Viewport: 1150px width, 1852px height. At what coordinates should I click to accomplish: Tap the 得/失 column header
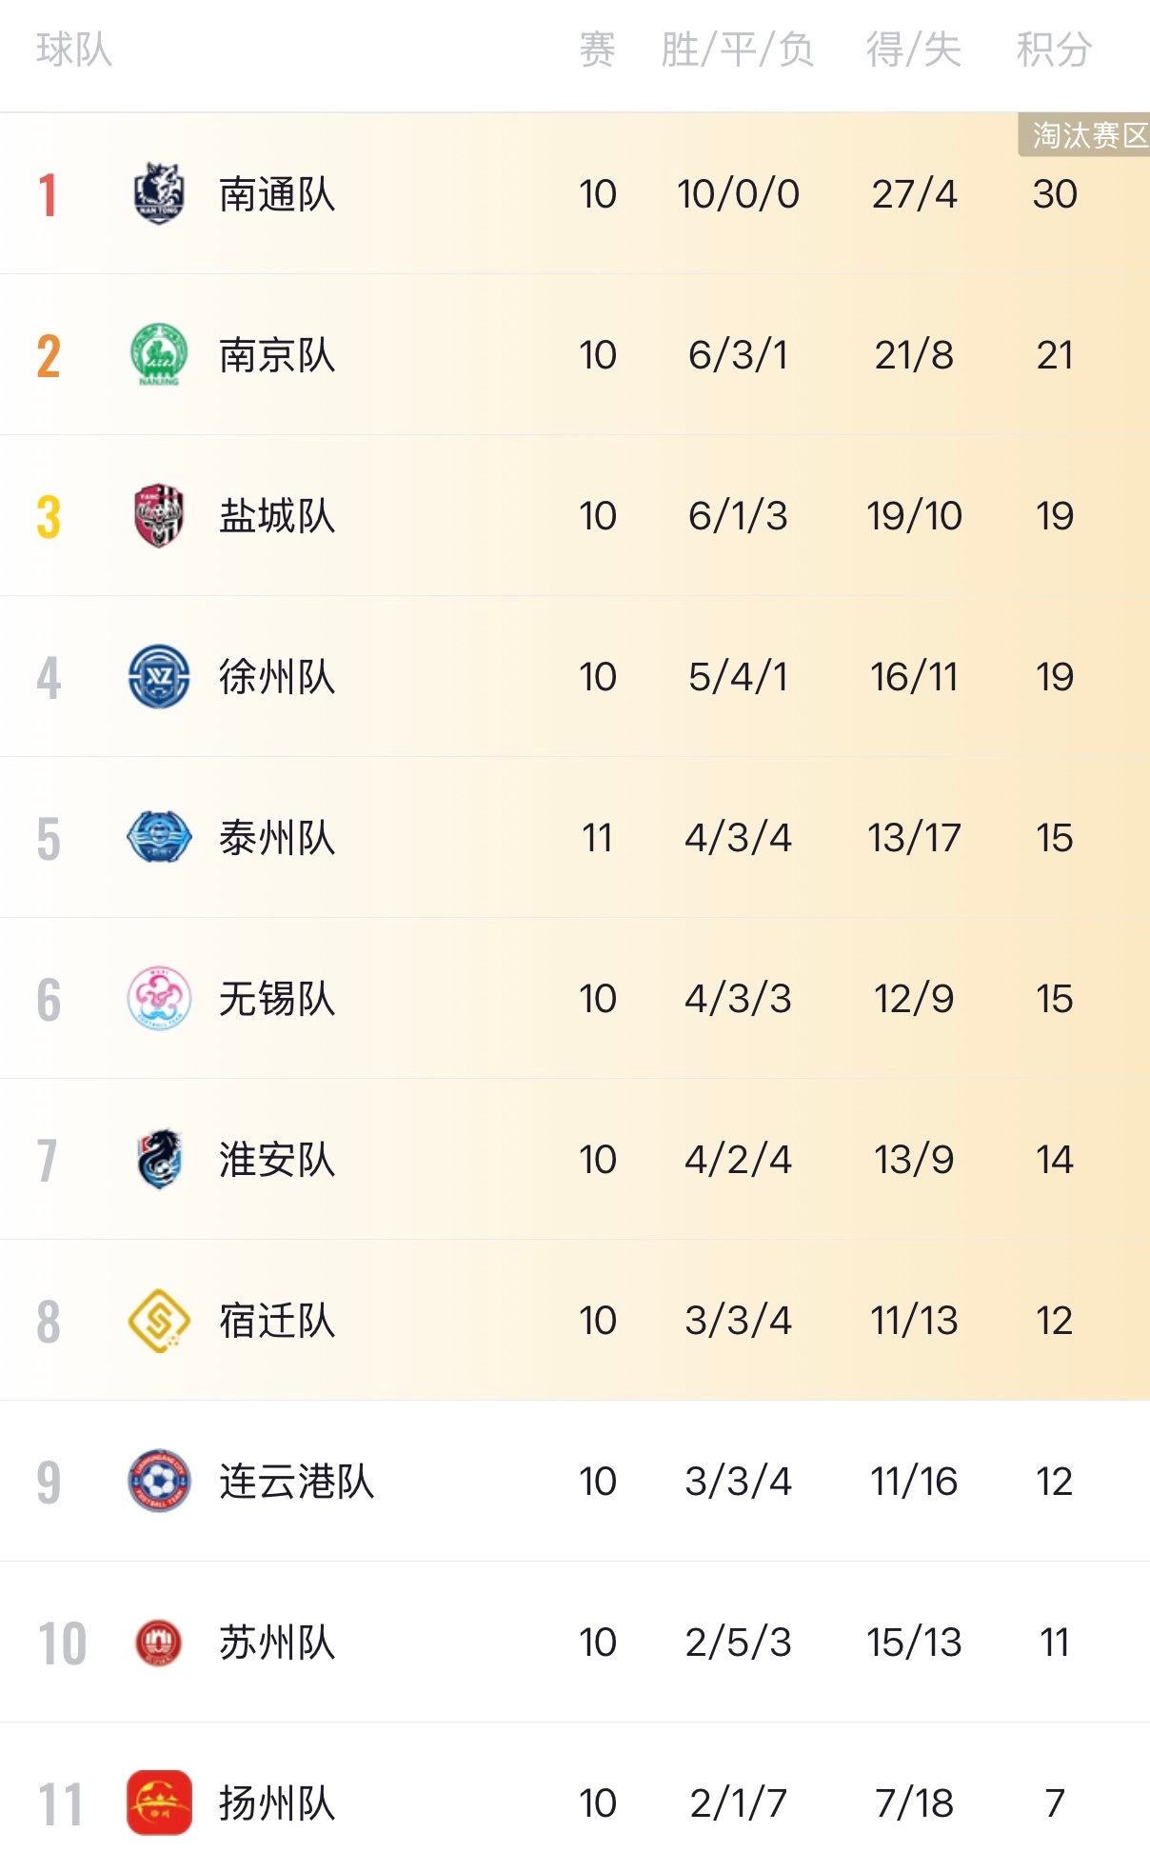[914, 50]
